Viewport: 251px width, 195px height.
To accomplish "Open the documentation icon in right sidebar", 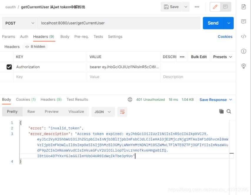I will tap(244, 7).
